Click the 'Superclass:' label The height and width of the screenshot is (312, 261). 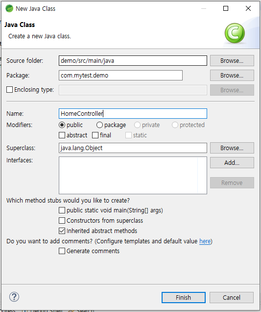[x=21, y=148]
